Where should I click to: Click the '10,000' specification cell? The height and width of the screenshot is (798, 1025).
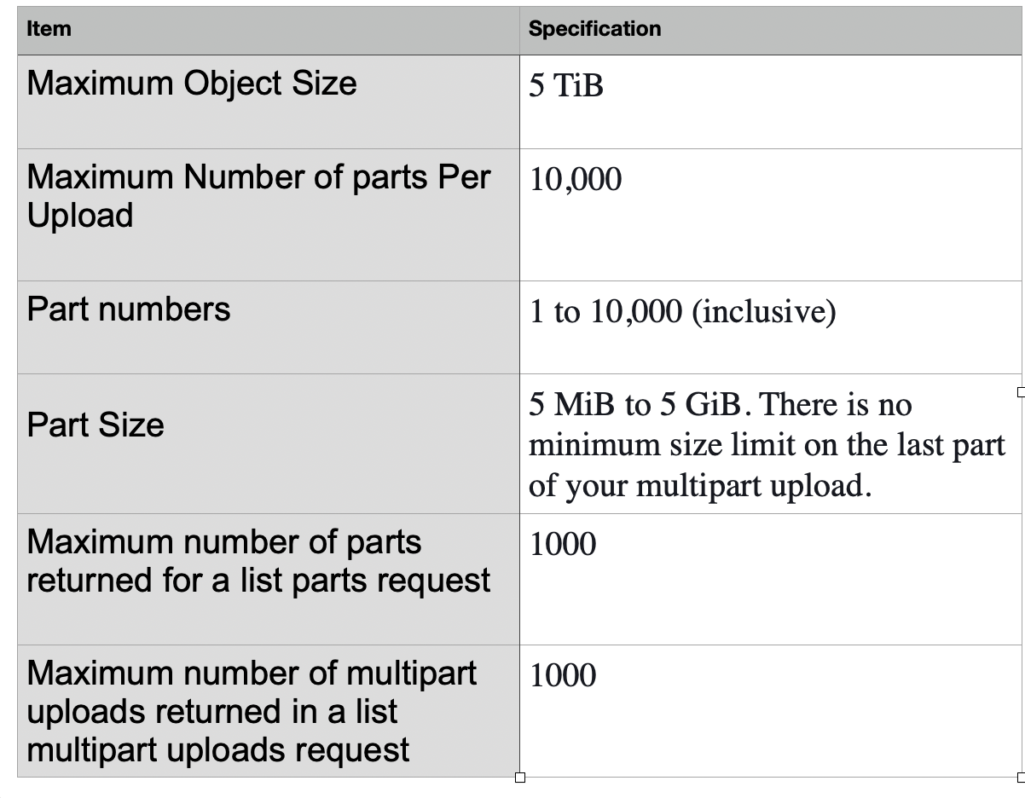click(x=771, y=215)
